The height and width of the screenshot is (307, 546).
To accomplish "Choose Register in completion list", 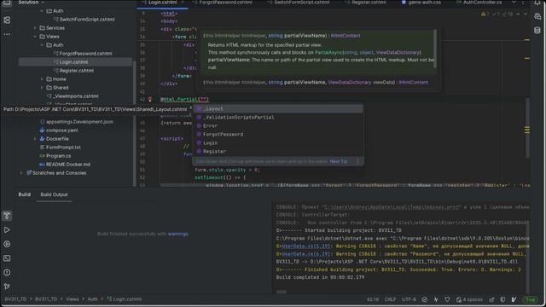I will click(278, 152).
